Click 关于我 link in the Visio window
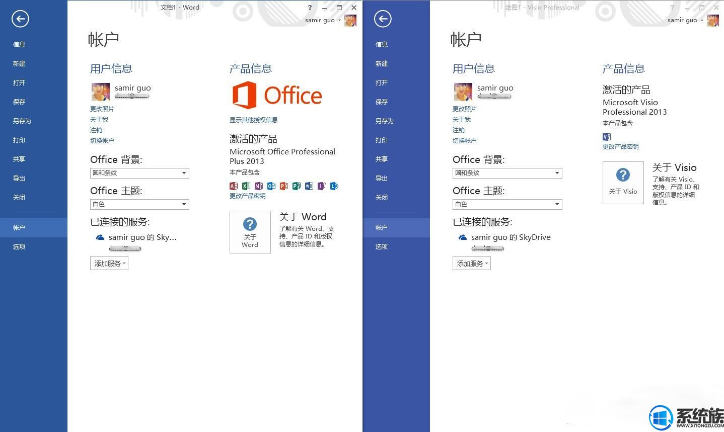724x432 pixels. point(462,119)
